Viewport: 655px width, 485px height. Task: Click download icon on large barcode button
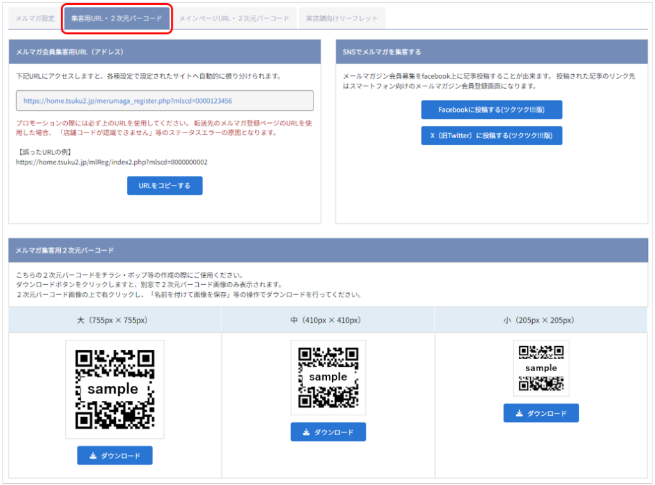[x=93, y=456]
